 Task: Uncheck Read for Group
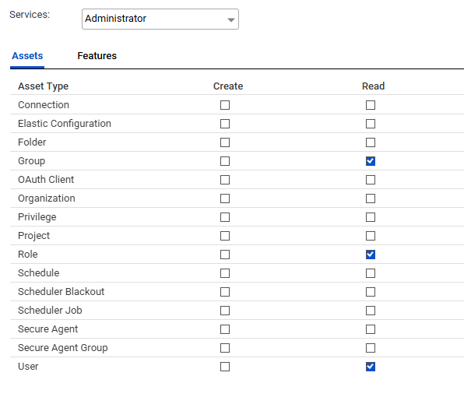pos(371,161)
